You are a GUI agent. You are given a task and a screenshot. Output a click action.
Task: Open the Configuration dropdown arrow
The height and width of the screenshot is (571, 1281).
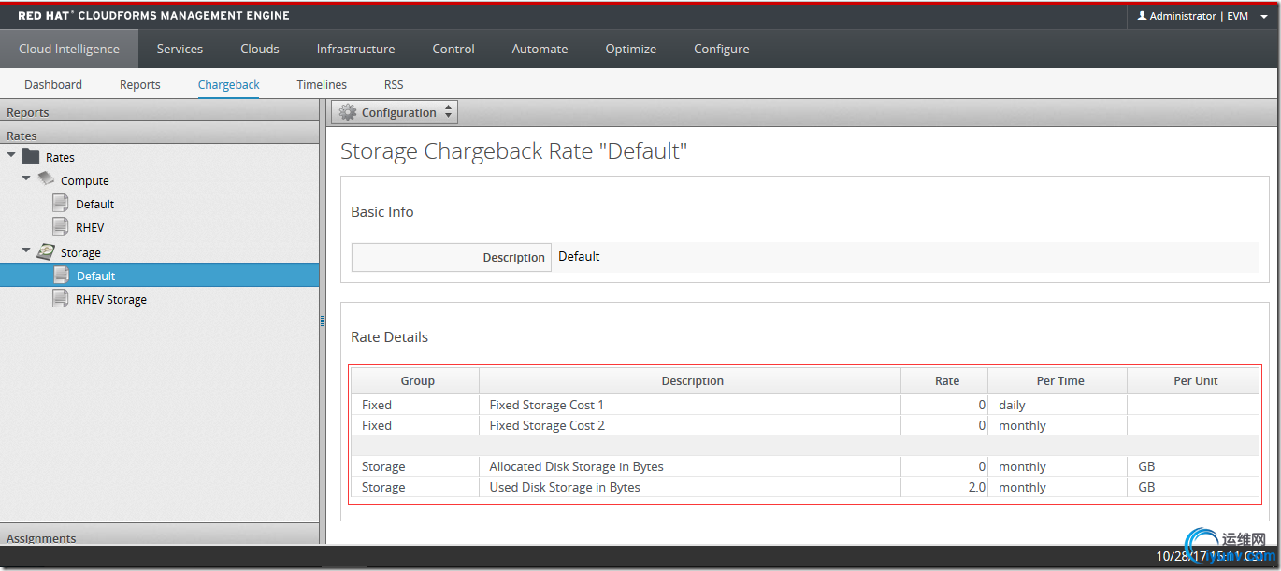click(449, 112)
